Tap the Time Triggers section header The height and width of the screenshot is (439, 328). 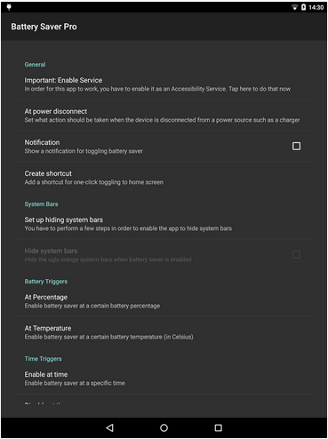coord(43,359)
